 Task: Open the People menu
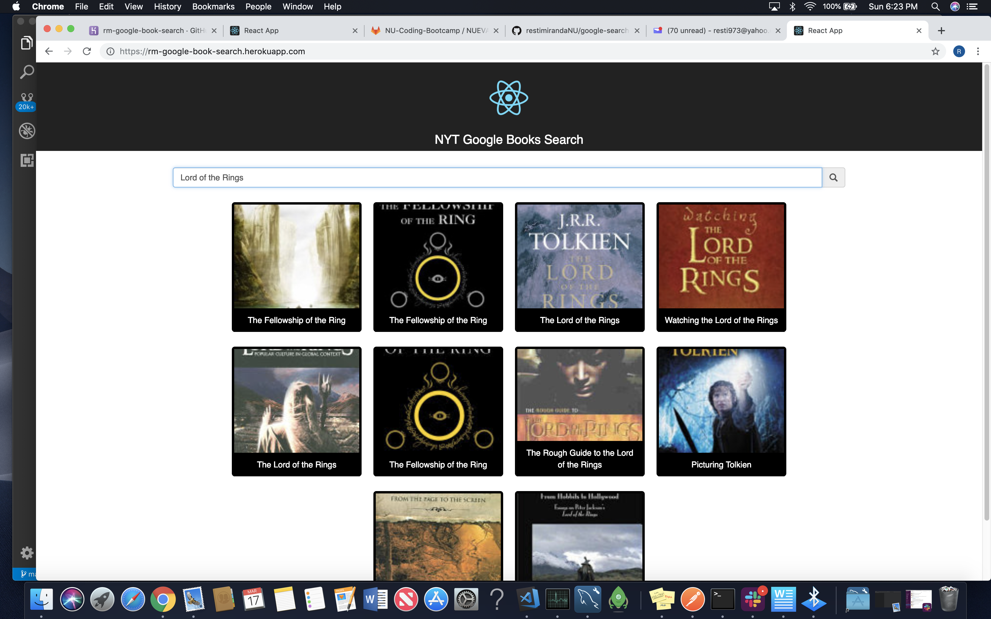pyautogui.click(x=258, y=6)
